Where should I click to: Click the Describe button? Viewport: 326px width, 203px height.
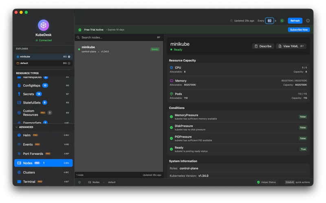(x=263, y=46)
